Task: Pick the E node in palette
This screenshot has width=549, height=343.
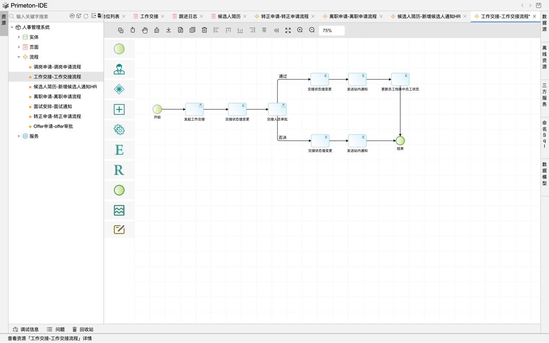Action: tap(119, 150)
